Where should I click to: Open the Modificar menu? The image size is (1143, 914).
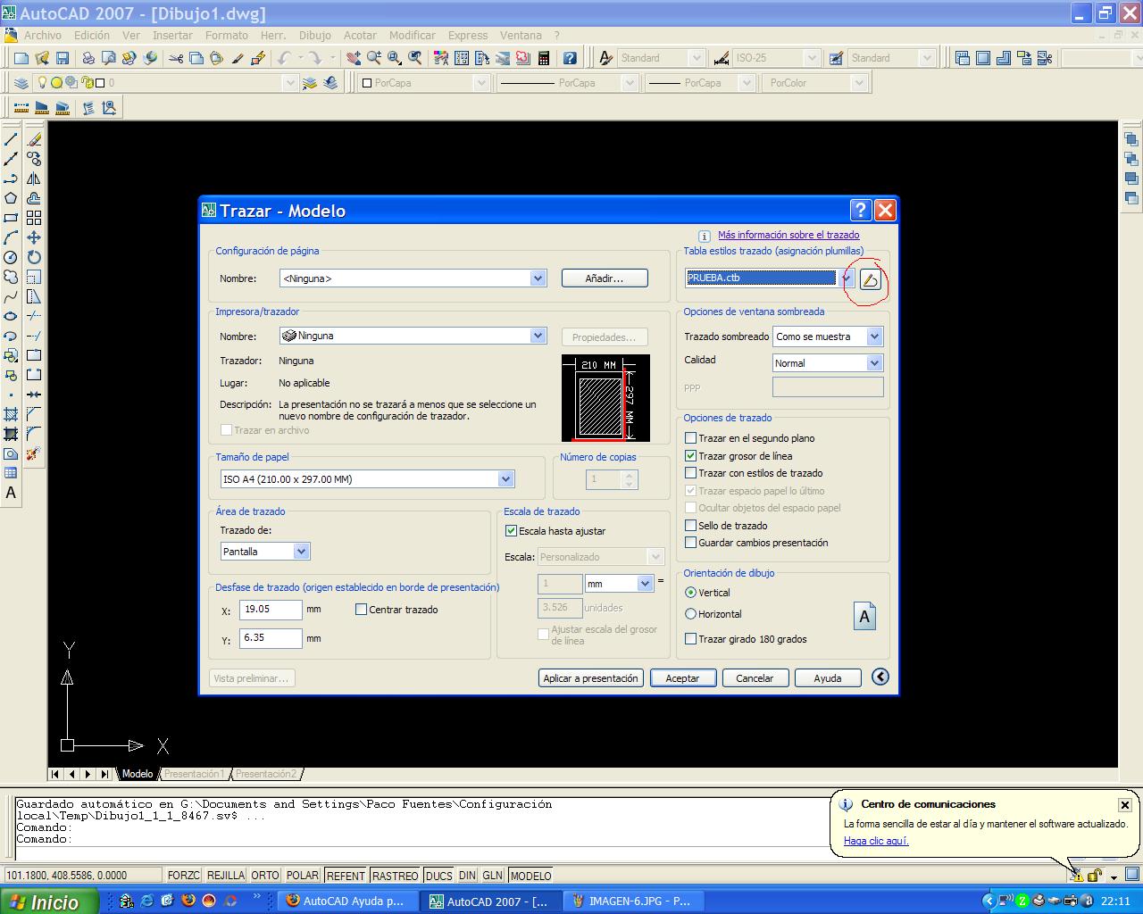[x=413, y=36]
